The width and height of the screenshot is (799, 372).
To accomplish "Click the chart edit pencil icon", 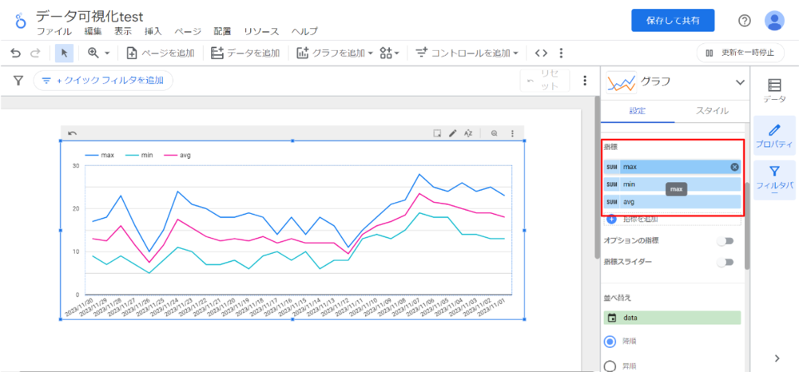I will [x=452, y=133].
